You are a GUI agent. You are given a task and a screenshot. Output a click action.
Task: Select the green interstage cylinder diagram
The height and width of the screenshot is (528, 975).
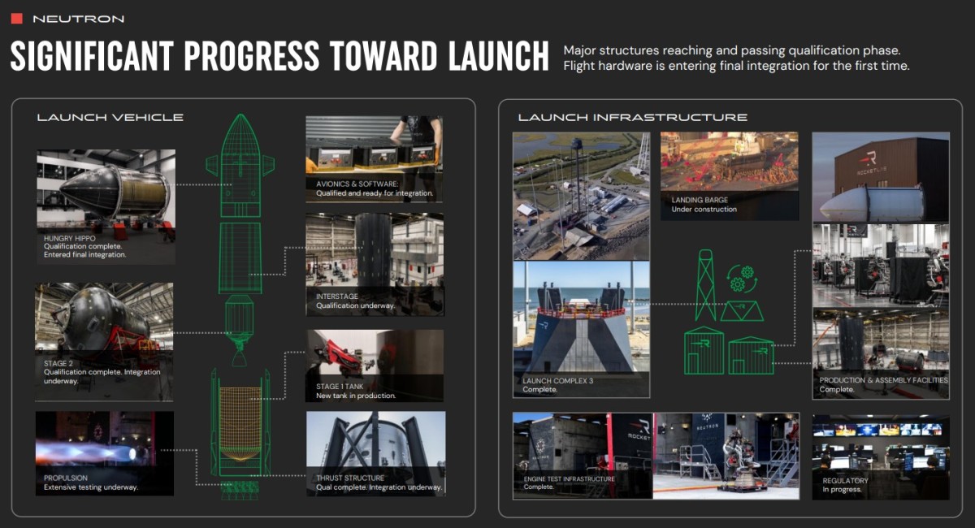pos(240,257)
